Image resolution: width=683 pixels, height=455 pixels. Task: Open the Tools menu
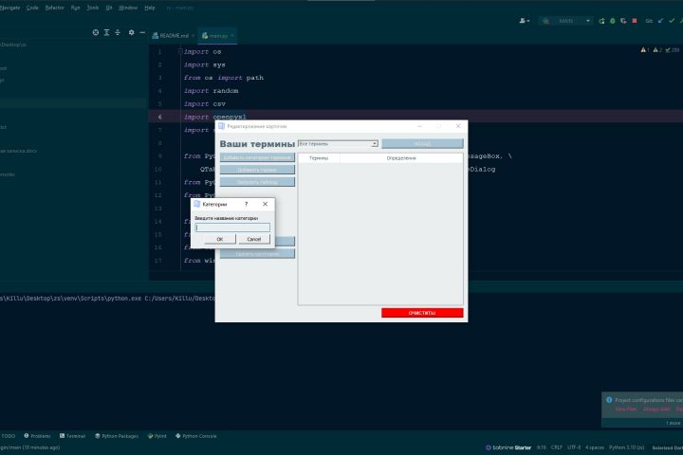[x=92, y=8]
